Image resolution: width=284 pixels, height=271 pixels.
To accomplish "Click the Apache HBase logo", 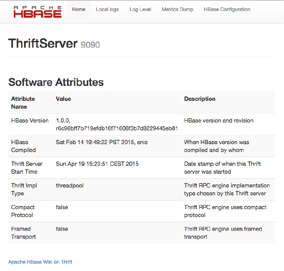I will [37, 11].
